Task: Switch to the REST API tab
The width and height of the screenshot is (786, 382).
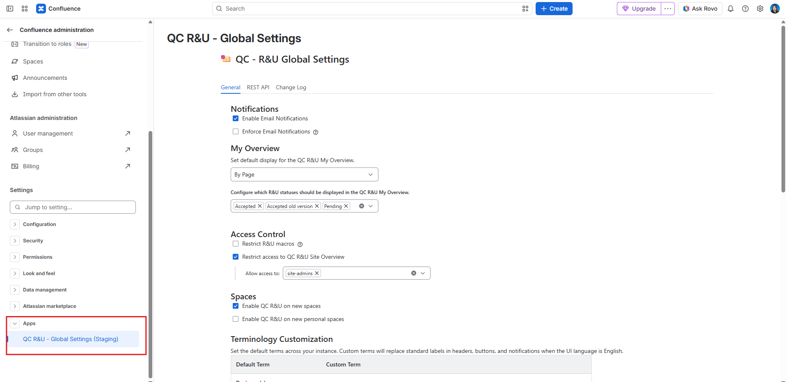Action: tap(258, 87)
